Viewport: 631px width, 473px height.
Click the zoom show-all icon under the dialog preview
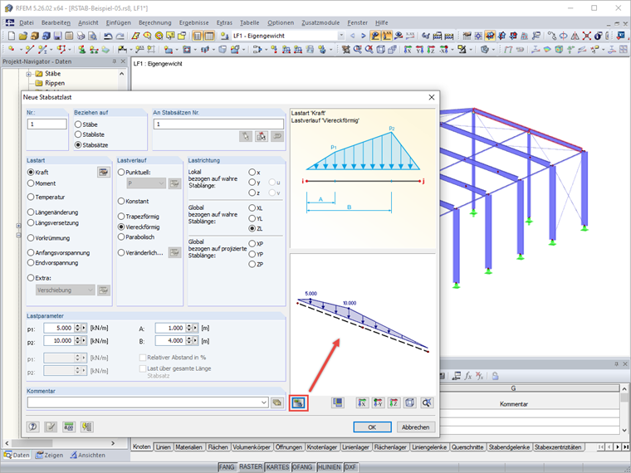(x=427, y=402)
